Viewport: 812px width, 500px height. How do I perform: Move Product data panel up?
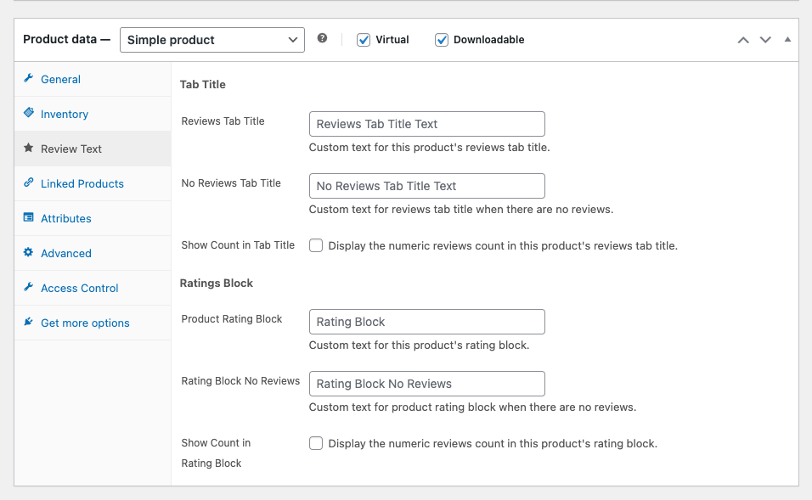point(743,40)
